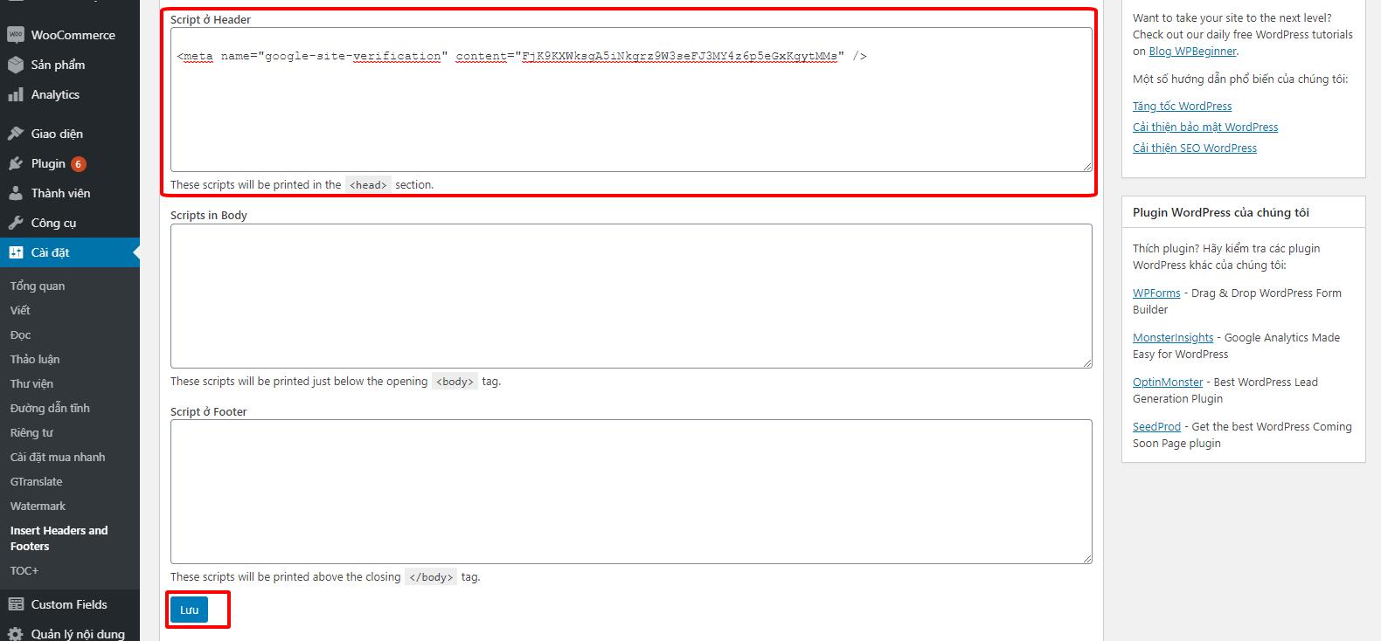
Task: Click the Sản phẩm box icon
Action: pos(15,65)
